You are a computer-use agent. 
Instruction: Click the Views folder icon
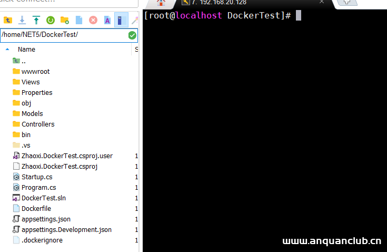coord(16,82)
